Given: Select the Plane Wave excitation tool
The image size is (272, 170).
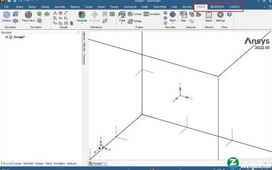Looking at the screenshot, I should click(x=28, y=15).
